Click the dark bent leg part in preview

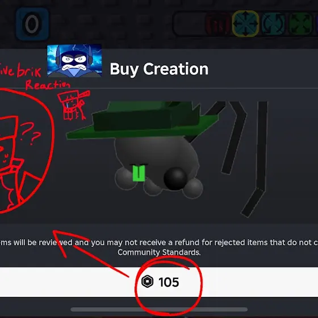point(254,160)
